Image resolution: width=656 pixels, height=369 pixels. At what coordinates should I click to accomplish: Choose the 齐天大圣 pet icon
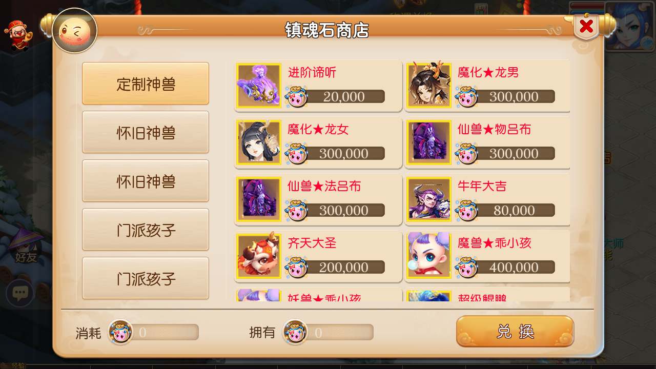(x=259, y=256)
